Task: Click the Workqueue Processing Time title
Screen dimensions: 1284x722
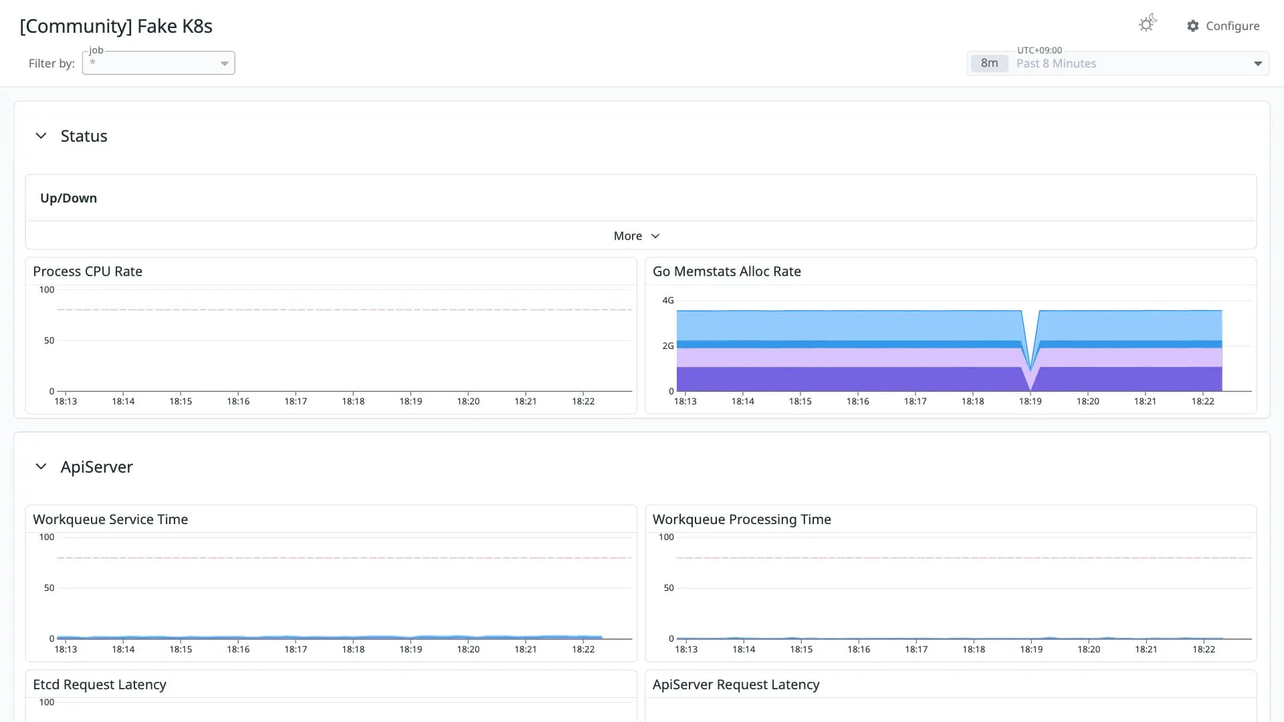Action: (742, 519)
